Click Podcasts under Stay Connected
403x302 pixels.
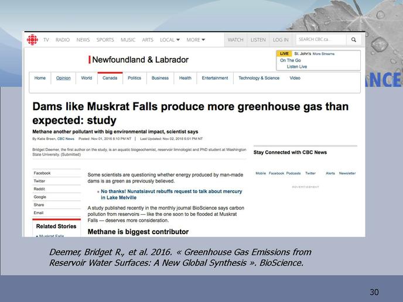pyautogui.click(x=293, y=173)
